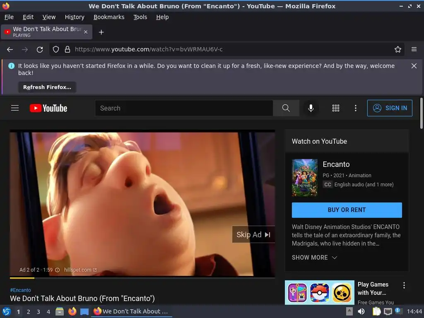The height and width of the screenshot is (318, 424).
Task: Click the 14:44 taskbar clock
Action: click(414, 311)
